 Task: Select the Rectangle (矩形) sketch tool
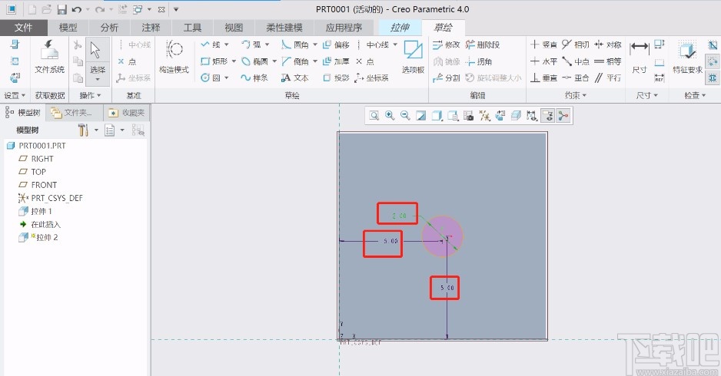[x=214, y=61]
